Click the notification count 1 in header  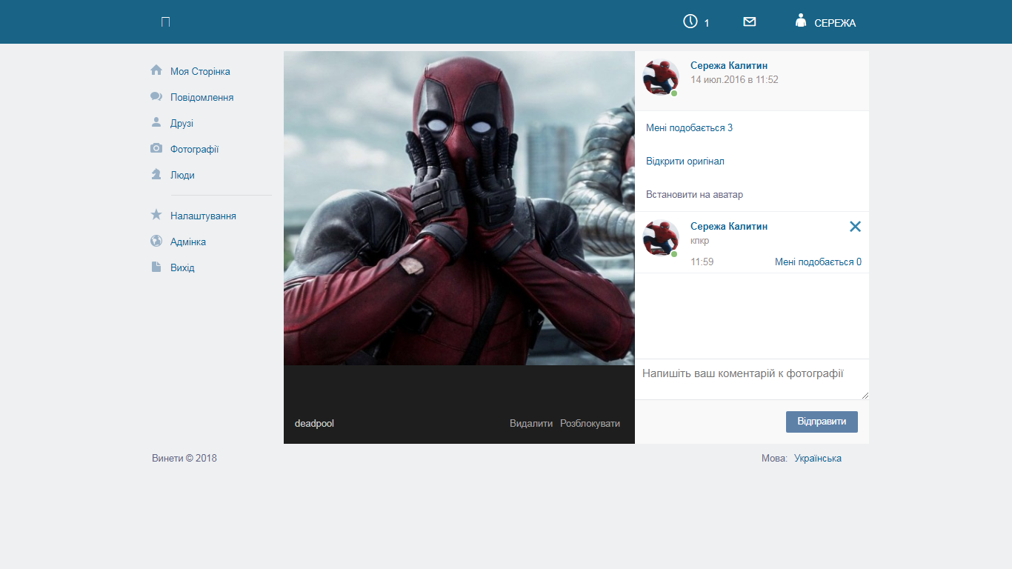coord(707,23)
